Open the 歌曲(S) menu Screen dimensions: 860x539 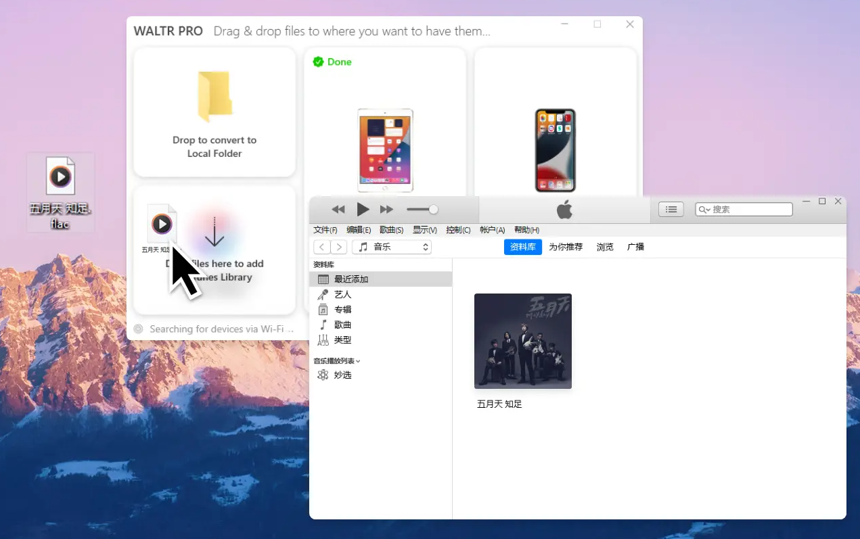pos(392,230)
